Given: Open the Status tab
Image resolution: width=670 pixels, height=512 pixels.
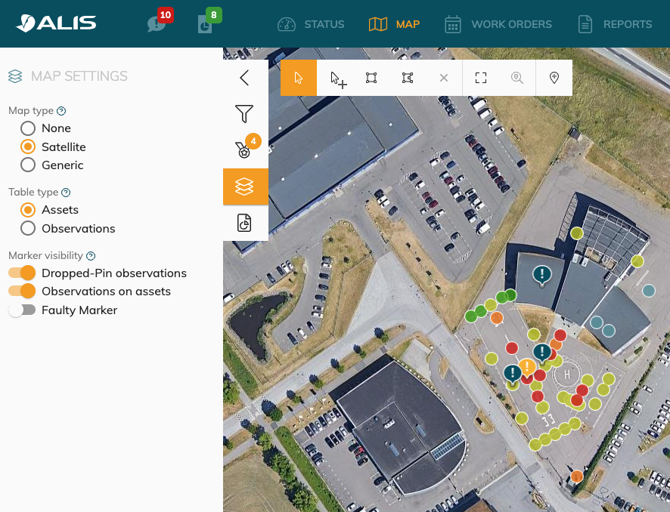Looking at the screenshot, I should (311, 24).
